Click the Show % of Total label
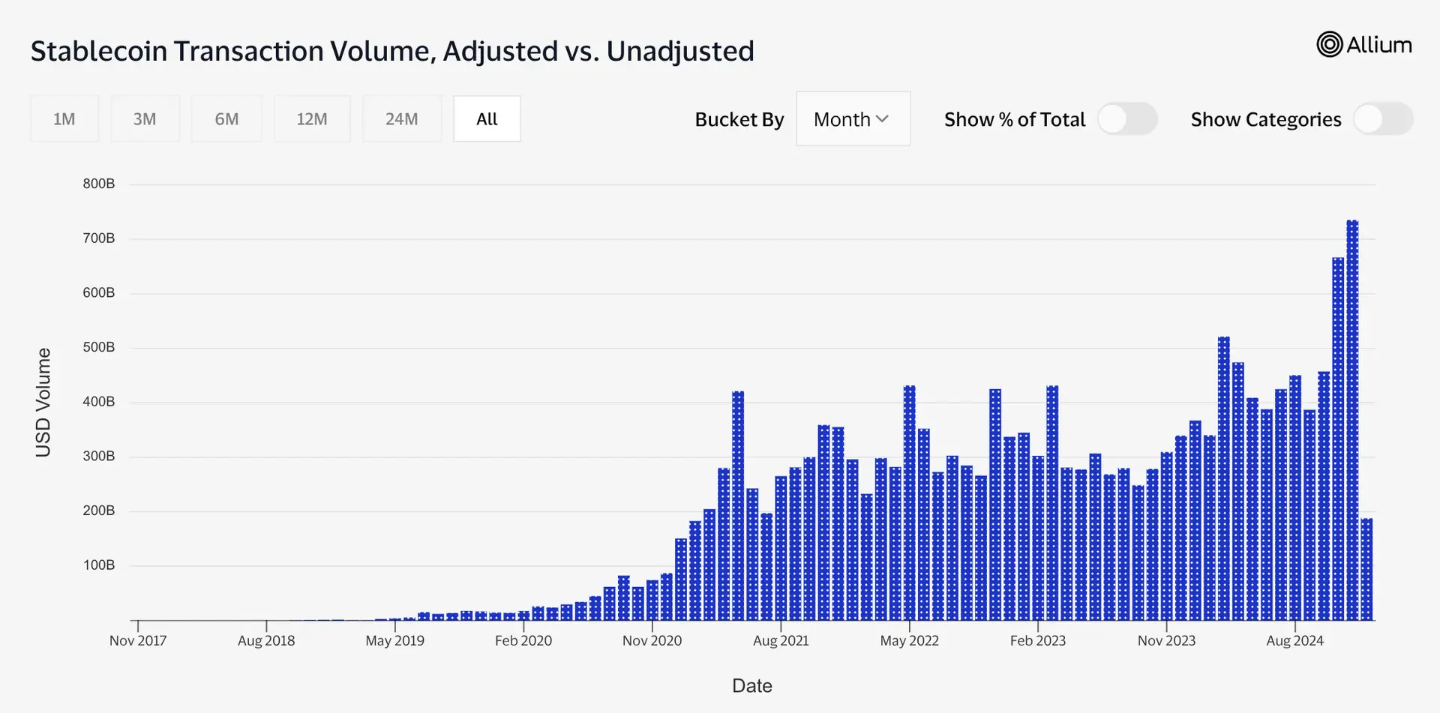 point(1014,119)
